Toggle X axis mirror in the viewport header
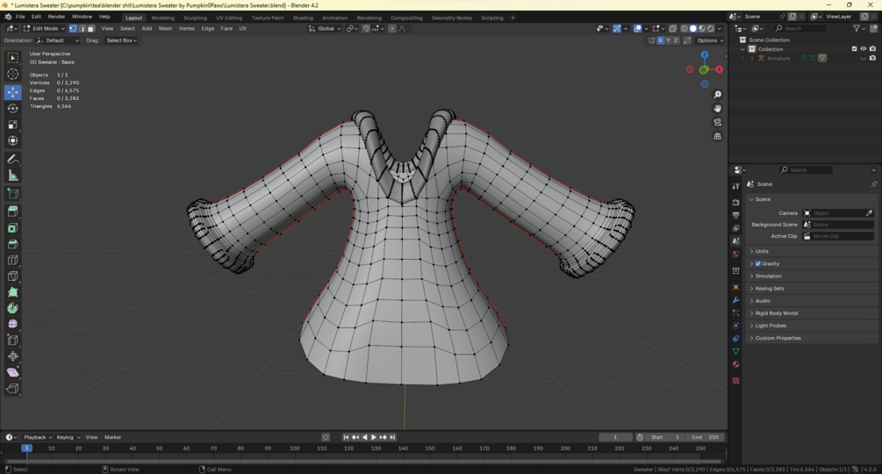The image size is (882, 474). click(660, 40)
